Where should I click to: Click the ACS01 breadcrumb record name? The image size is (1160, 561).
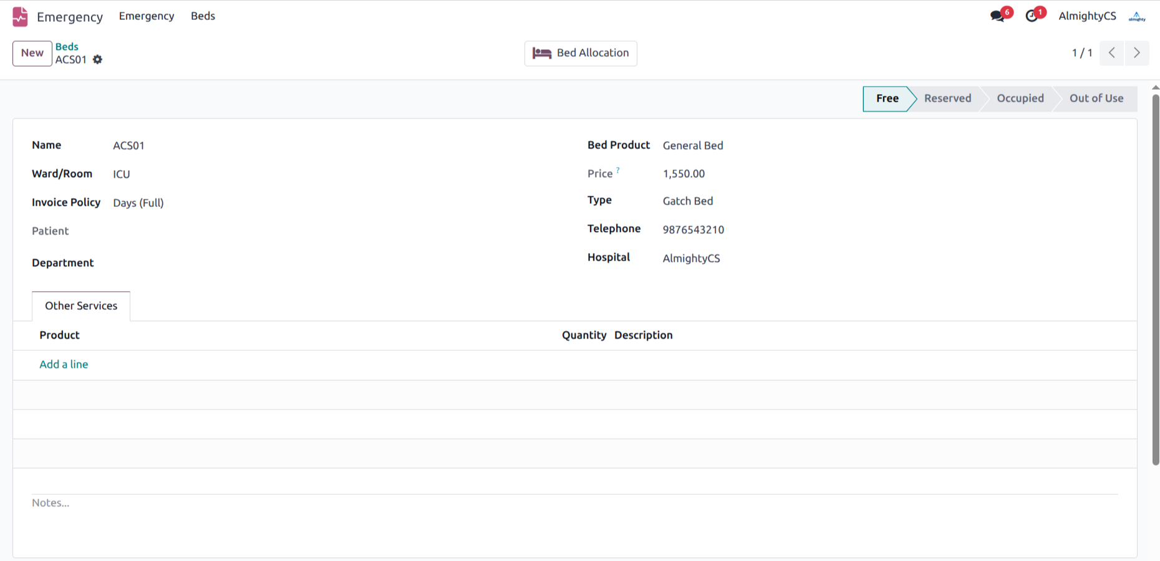coord(71,60)
